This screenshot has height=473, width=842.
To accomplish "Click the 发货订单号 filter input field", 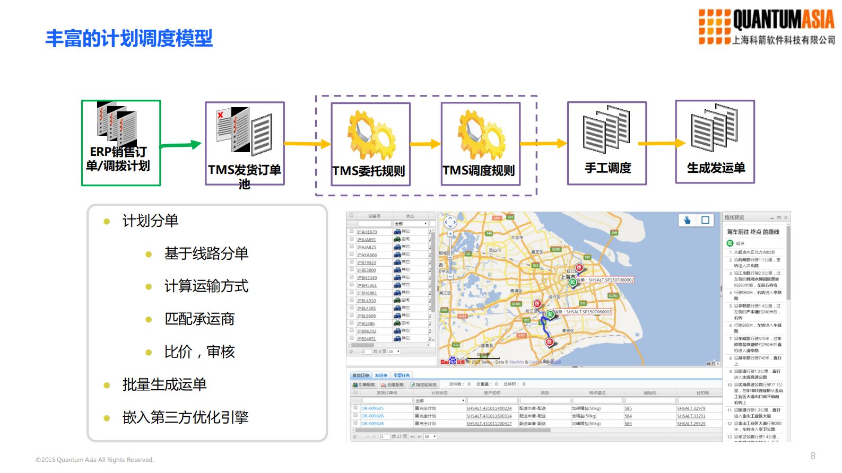I will point(387,400).
